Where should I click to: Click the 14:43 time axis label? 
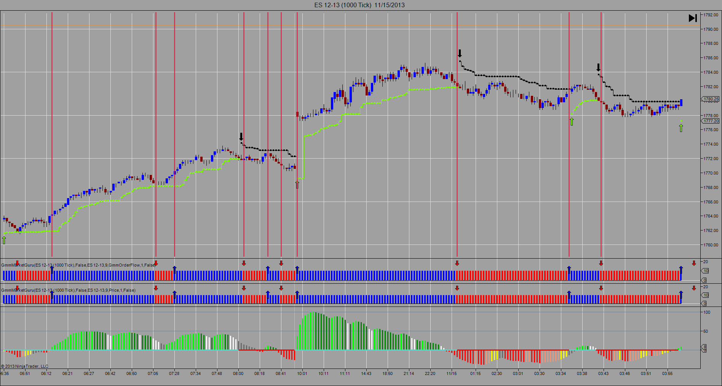coord(366,374)
